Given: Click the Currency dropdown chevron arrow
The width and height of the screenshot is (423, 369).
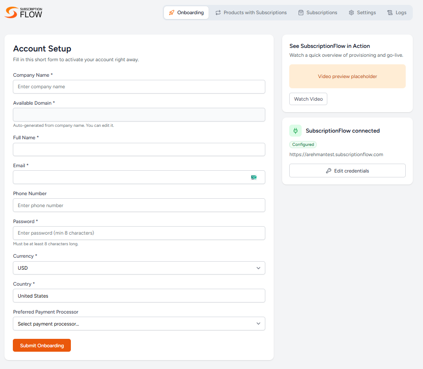Looking at the screenshot, I should (258, 268).
